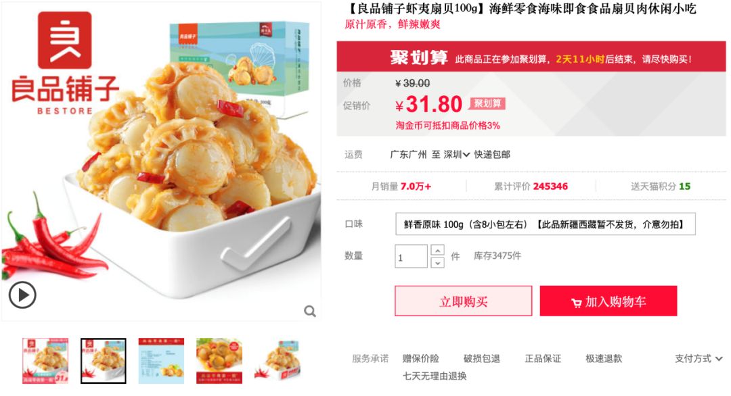
Task: Select the 鲜香原味 100g flavor option
Action: point(545,224)
